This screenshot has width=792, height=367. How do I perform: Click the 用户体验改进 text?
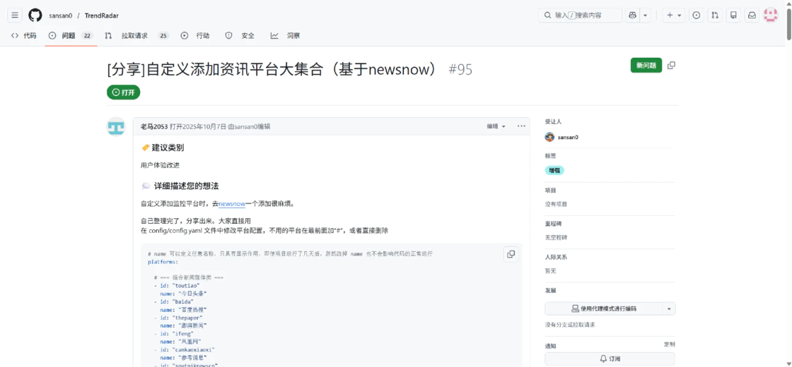pyautogui.click(x=160, y=165)
